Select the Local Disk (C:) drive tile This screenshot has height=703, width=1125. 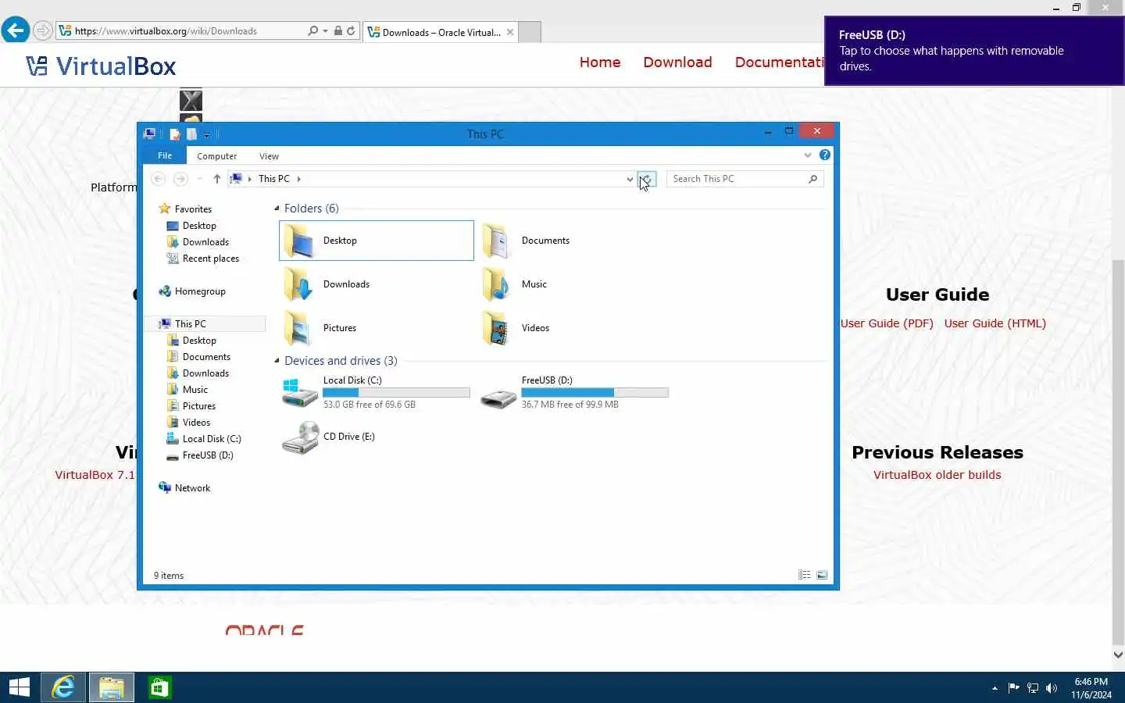(x=376, y=393)
